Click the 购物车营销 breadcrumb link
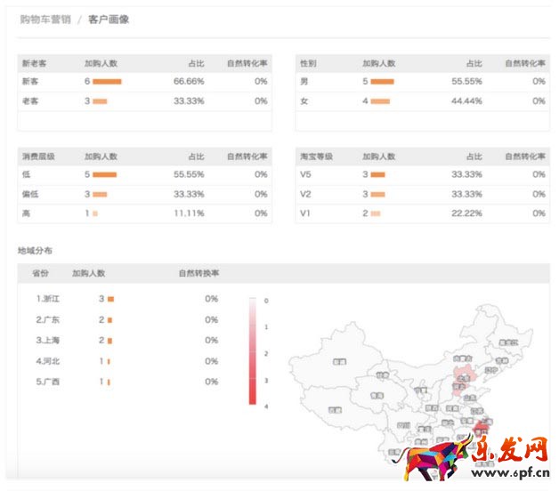The image size is (559, 491). [x=45, y=19]
